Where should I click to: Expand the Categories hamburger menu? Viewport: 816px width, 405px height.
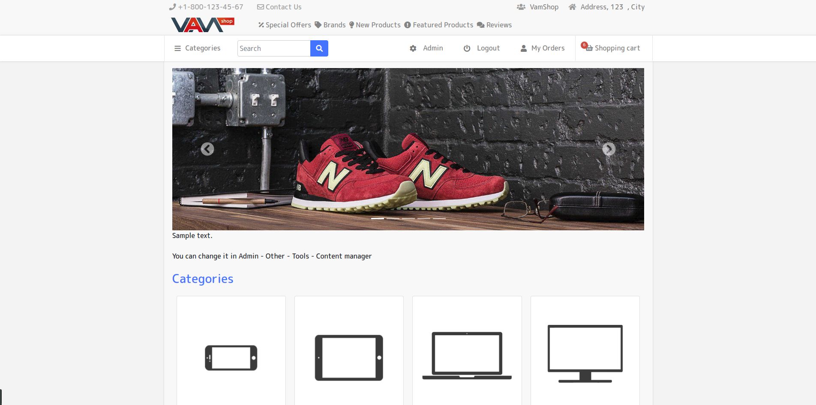[x=197, y=48]
